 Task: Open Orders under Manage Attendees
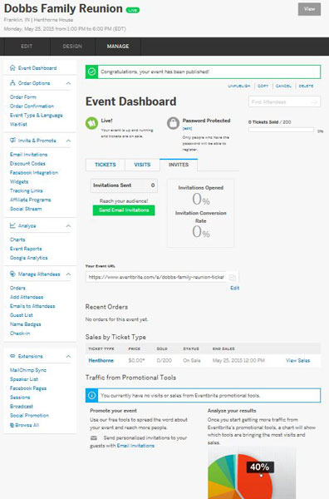17,288
